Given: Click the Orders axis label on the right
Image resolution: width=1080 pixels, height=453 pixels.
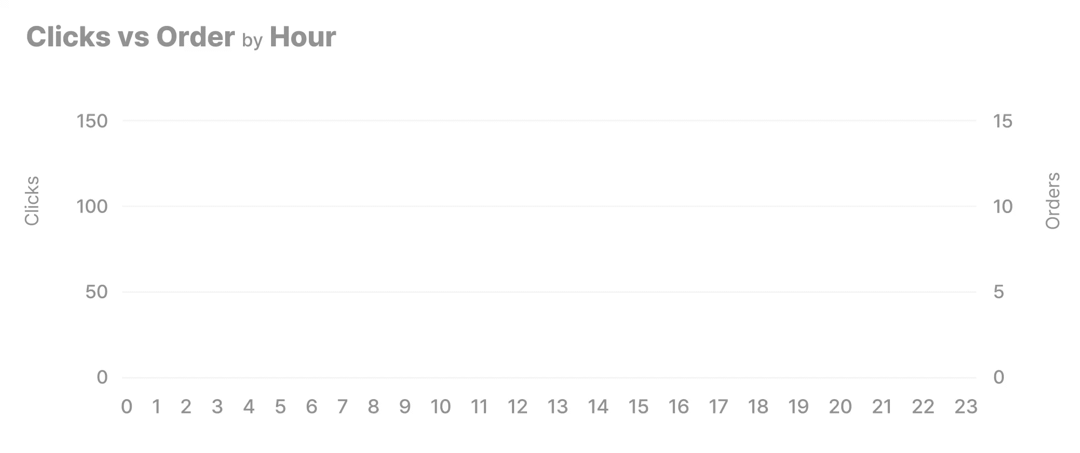Looking at the screenshot, I should tap(1053, 201).
